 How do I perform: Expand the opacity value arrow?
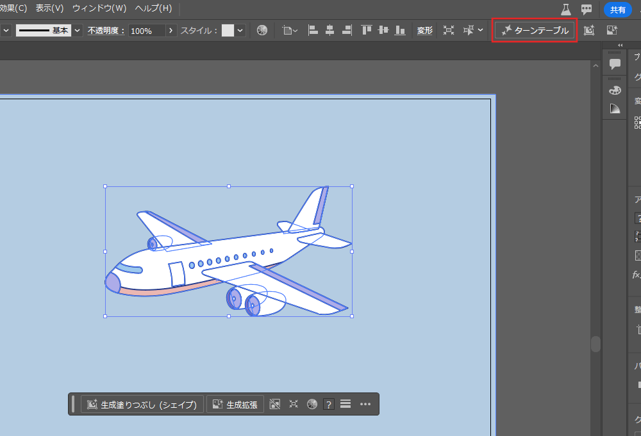click(171, 30)
